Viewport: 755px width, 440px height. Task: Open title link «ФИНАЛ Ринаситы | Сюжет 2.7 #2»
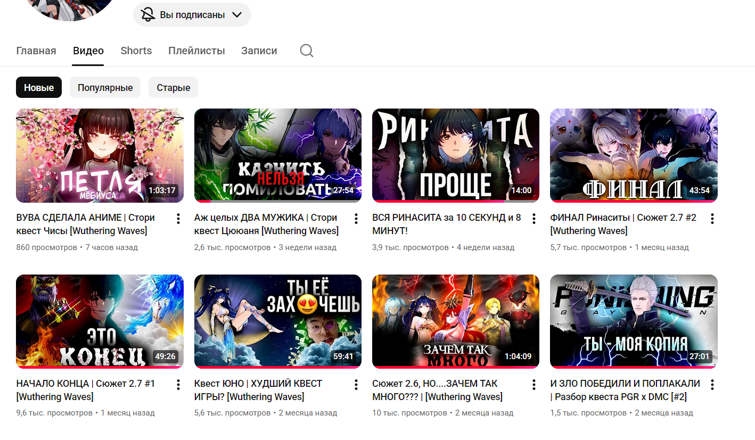click(623, 224)
